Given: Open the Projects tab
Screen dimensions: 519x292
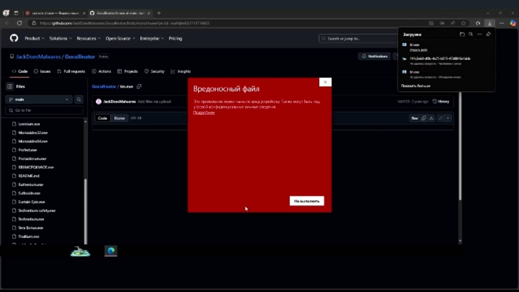Looking at the screenshot, I should coord(128,71).
